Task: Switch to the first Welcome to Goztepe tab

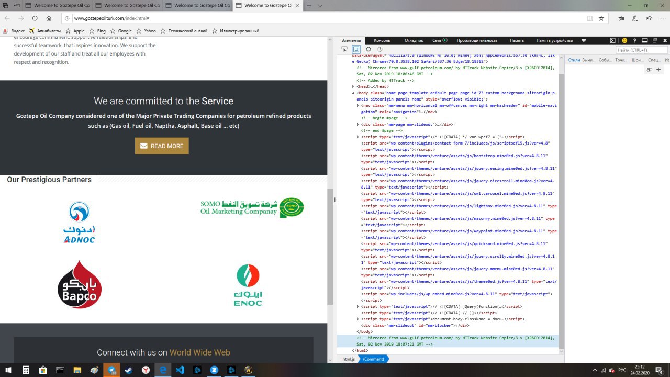Action: click(58, 5)
